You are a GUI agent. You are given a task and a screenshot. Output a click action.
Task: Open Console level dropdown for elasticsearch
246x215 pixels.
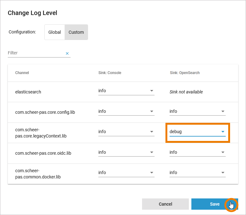click(126, 91)
